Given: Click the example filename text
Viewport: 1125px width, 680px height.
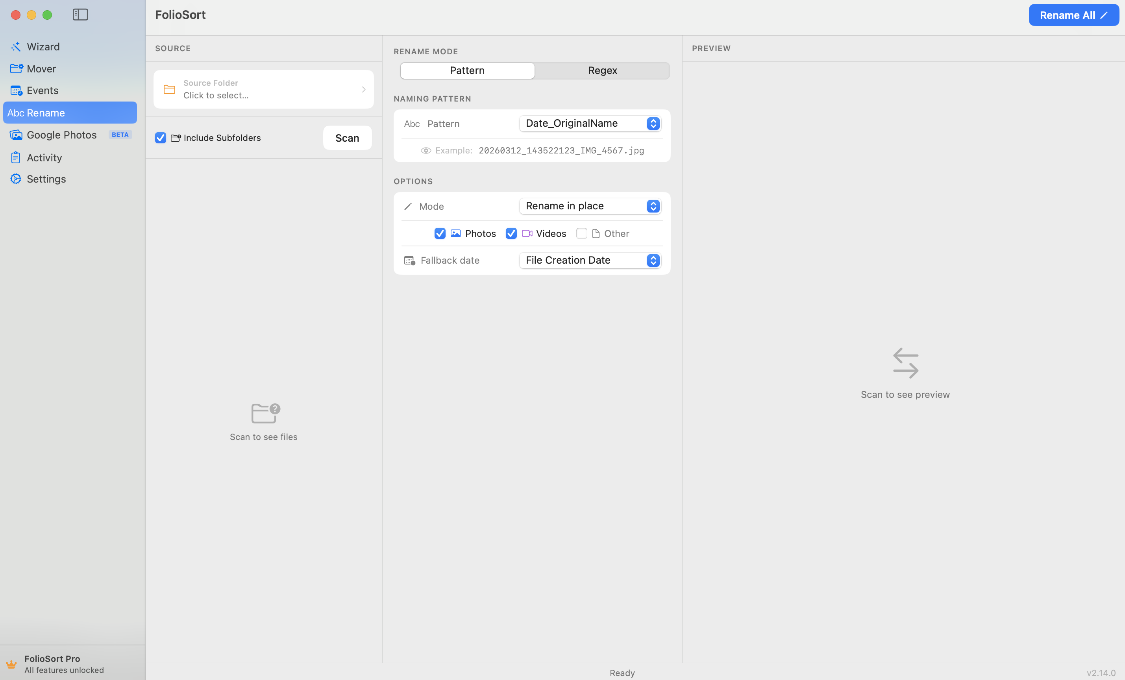Looking at the screenshot, I should click(x=561, y=151).
